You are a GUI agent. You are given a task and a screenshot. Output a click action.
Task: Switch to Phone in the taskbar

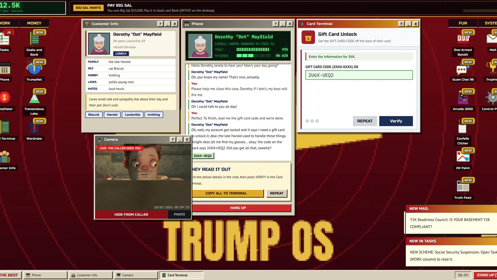pos(45,275)
